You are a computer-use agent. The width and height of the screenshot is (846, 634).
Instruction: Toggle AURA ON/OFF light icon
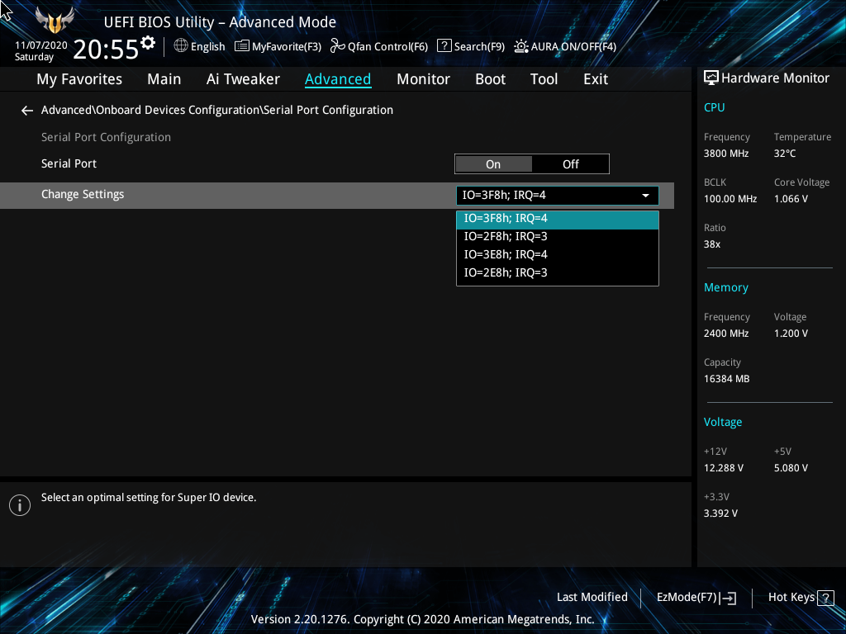[x=520, y=46]
